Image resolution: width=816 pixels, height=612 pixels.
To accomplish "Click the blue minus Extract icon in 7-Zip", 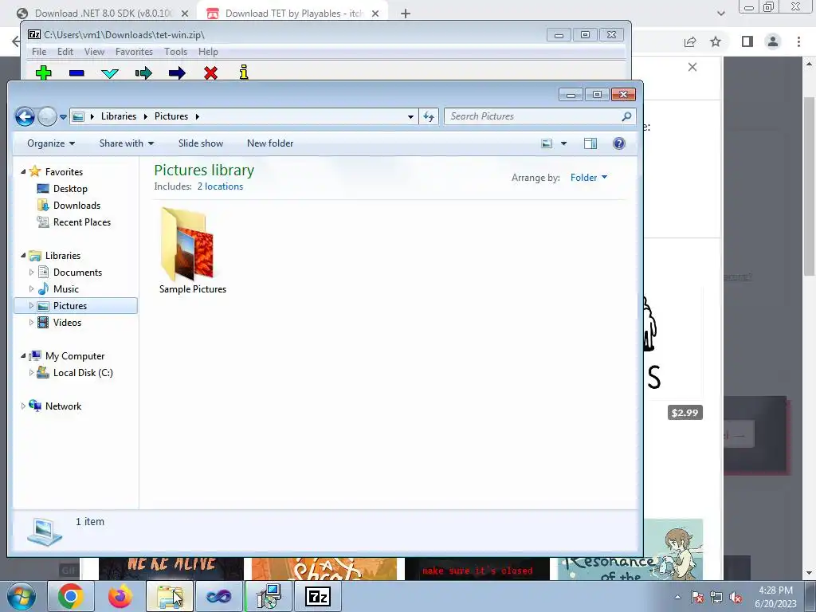I will 76,73.
